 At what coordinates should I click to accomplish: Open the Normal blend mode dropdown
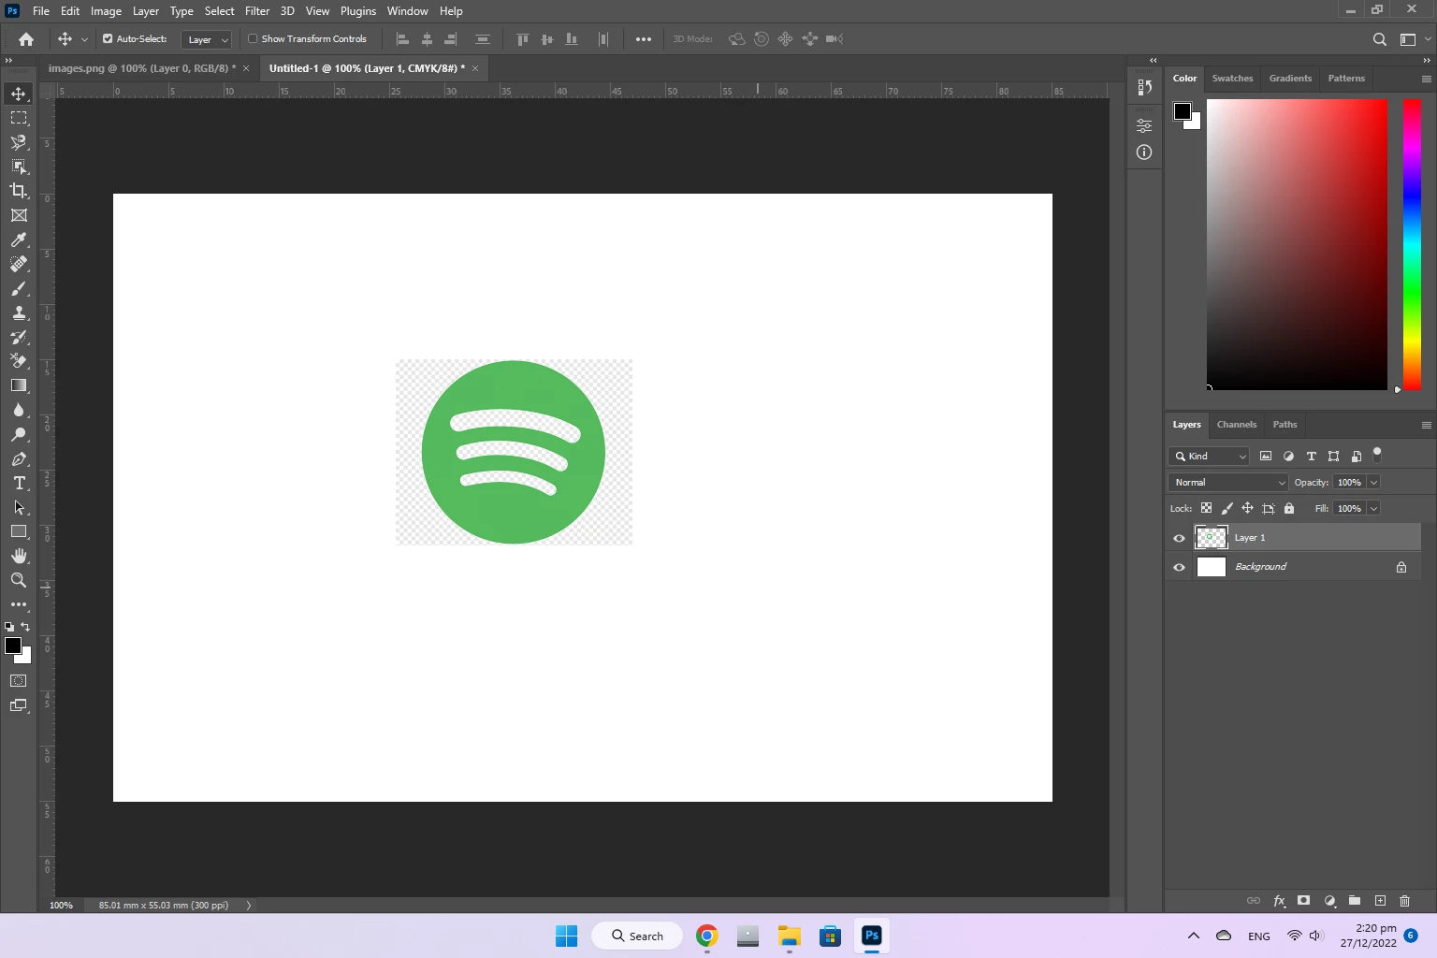coord(1228,483)
